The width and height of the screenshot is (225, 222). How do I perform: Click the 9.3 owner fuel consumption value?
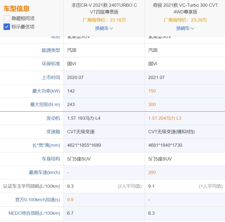(70, 186)
